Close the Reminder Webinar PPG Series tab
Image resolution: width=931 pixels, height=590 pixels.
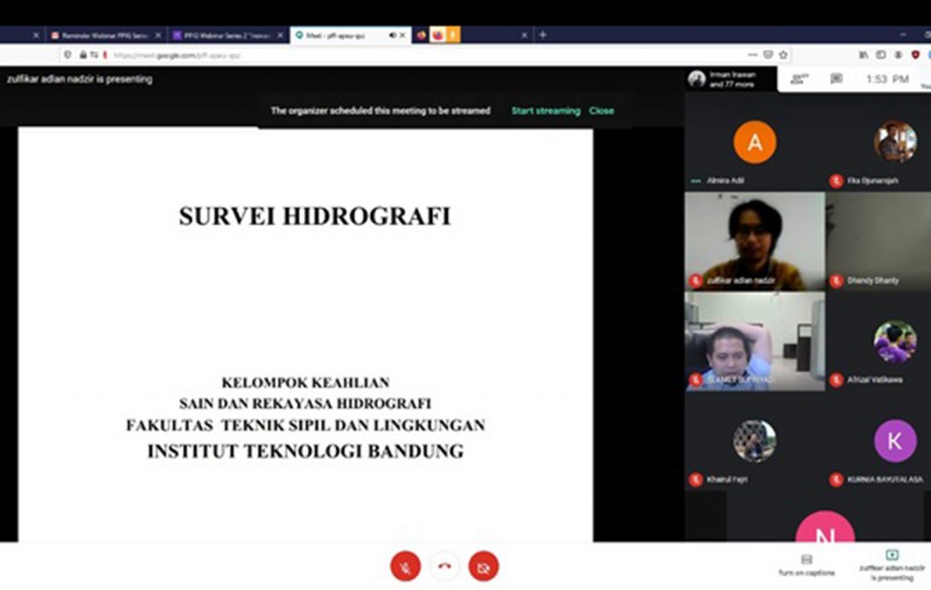[158, 35]
